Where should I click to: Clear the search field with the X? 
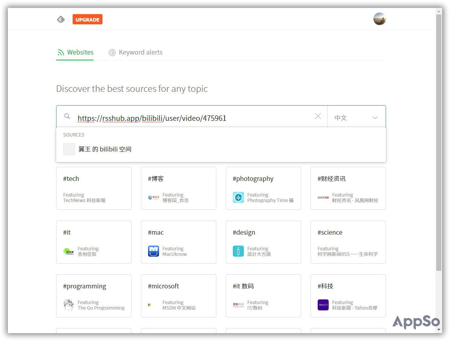point(318,116)
